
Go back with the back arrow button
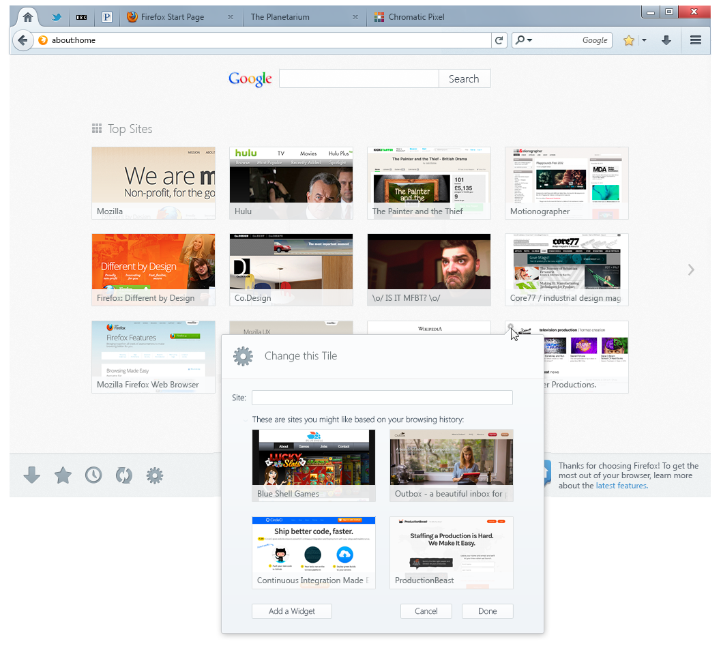click(23, 40)
